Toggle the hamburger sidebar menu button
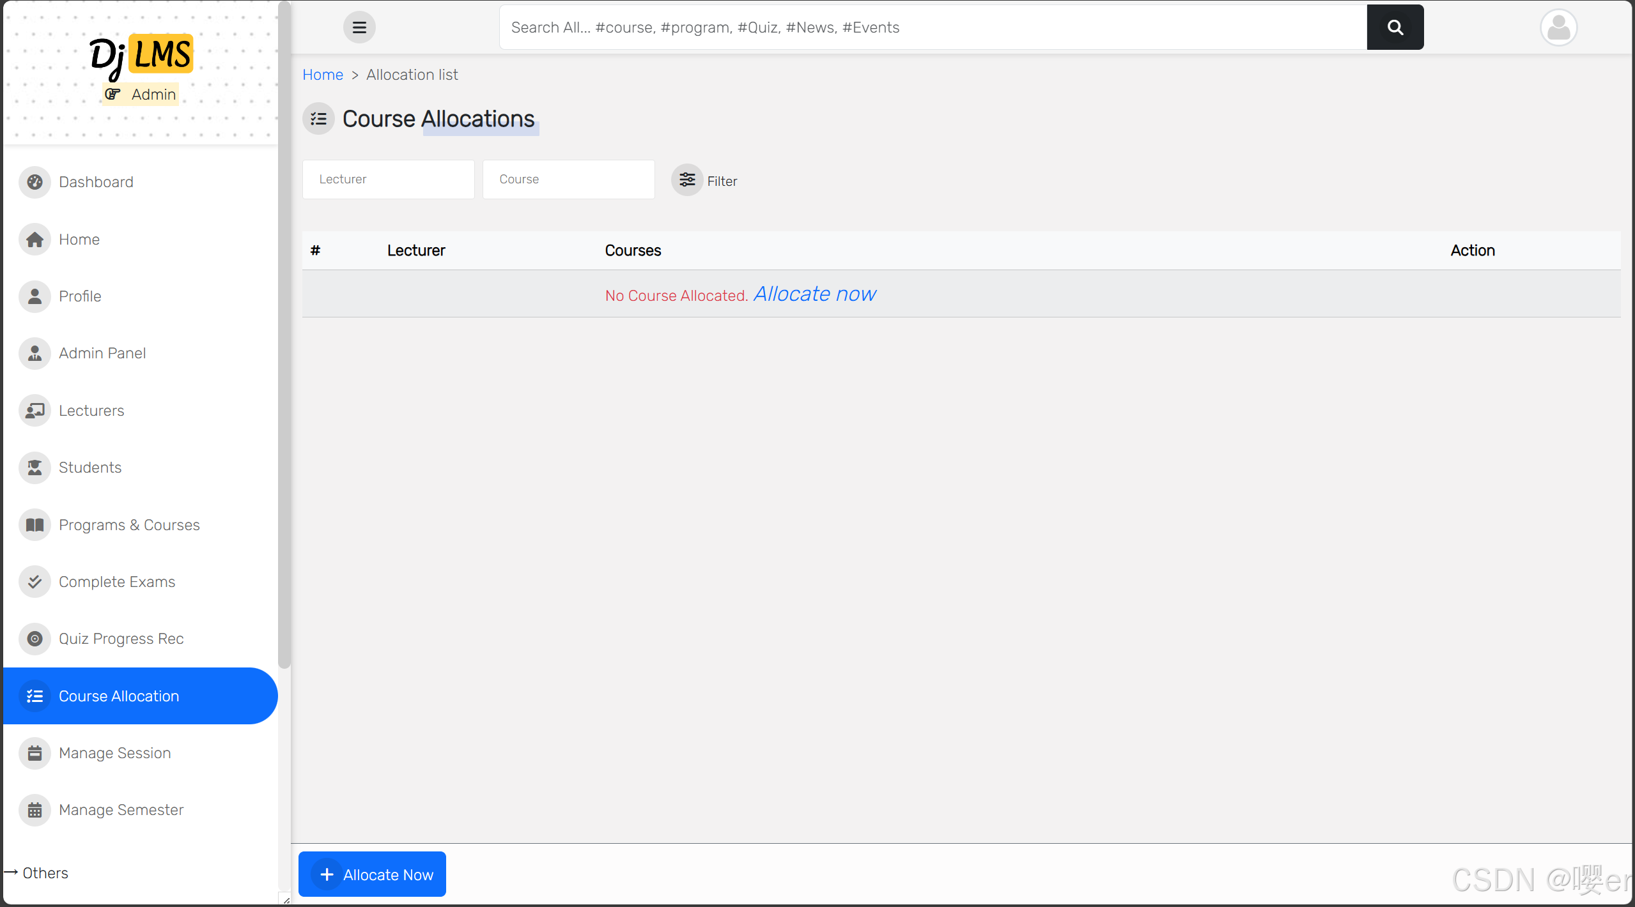This screenshot has width=1635, height=907. (359, 27)
